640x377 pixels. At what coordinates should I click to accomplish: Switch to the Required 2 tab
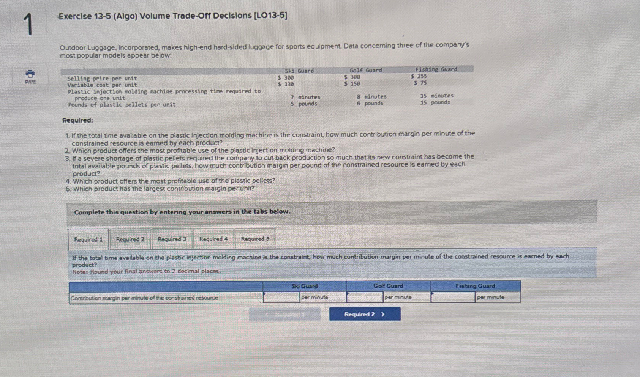(x=130, y=239)
